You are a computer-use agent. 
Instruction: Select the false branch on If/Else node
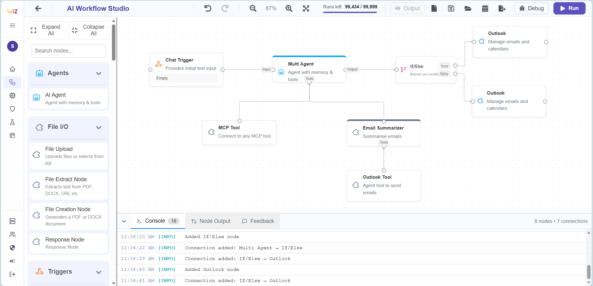click(444, 74)
